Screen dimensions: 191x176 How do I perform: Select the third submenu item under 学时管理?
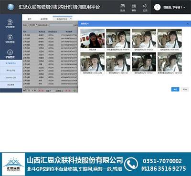[11, 78]
